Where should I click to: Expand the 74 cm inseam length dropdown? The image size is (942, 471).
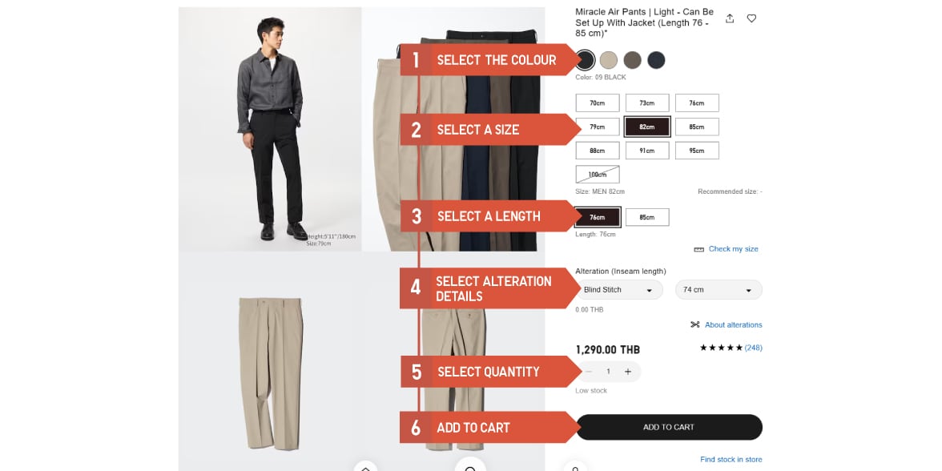pos(719,290)
